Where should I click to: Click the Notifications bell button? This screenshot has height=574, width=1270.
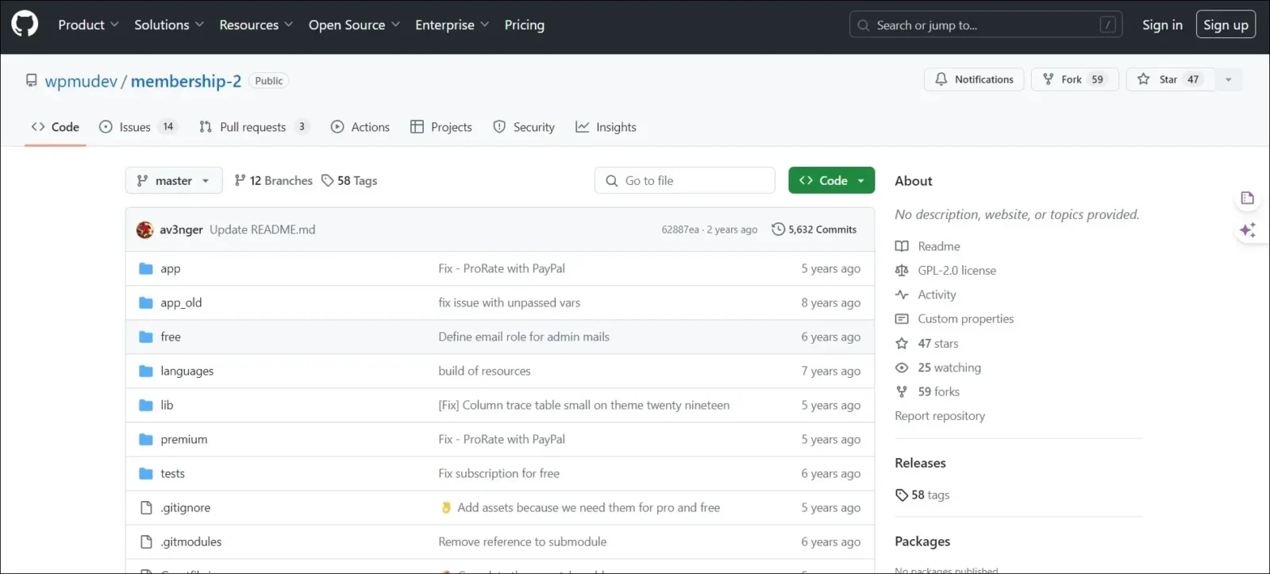pos(974,79)
